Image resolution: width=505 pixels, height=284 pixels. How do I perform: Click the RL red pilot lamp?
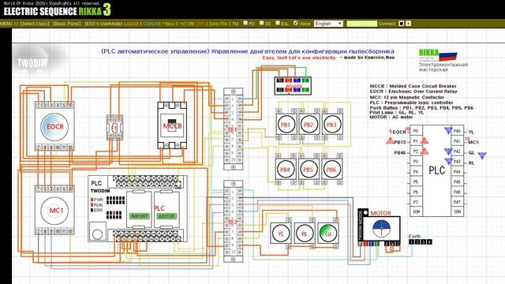(305, 234)
